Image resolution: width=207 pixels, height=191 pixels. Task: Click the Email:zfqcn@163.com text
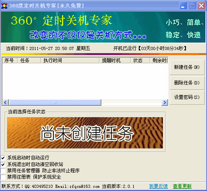[77, 186]
